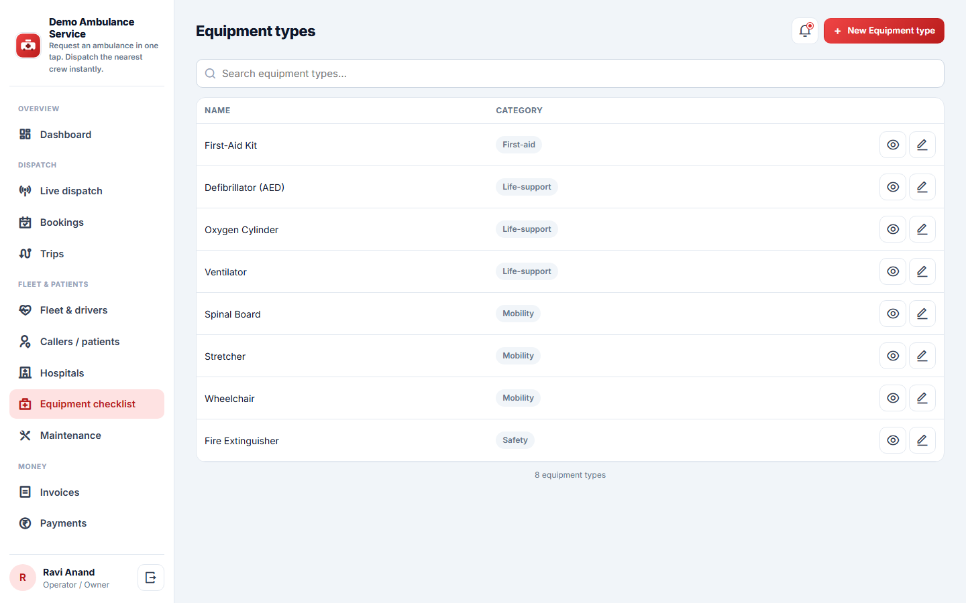This screenshot has height=603, width=966.
Task: Focus the Search equipment types field
Action: click(x=570, y=74)
